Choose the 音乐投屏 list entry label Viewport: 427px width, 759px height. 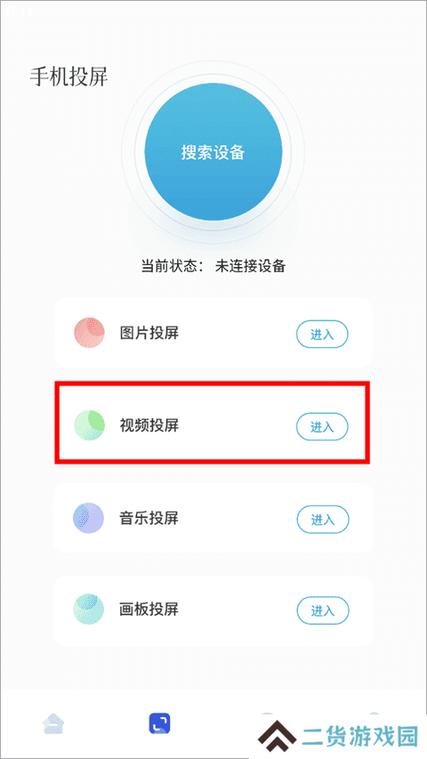coord(149,519)
